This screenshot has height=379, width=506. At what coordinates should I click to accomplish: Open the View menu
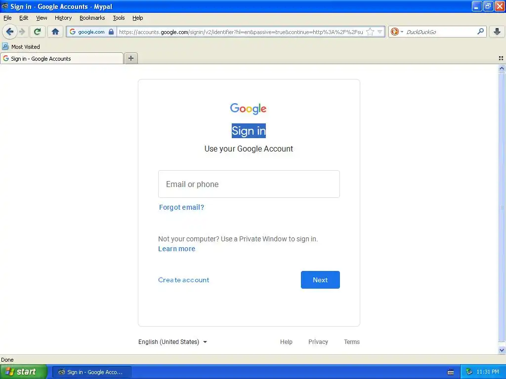(x=42, y=18)
